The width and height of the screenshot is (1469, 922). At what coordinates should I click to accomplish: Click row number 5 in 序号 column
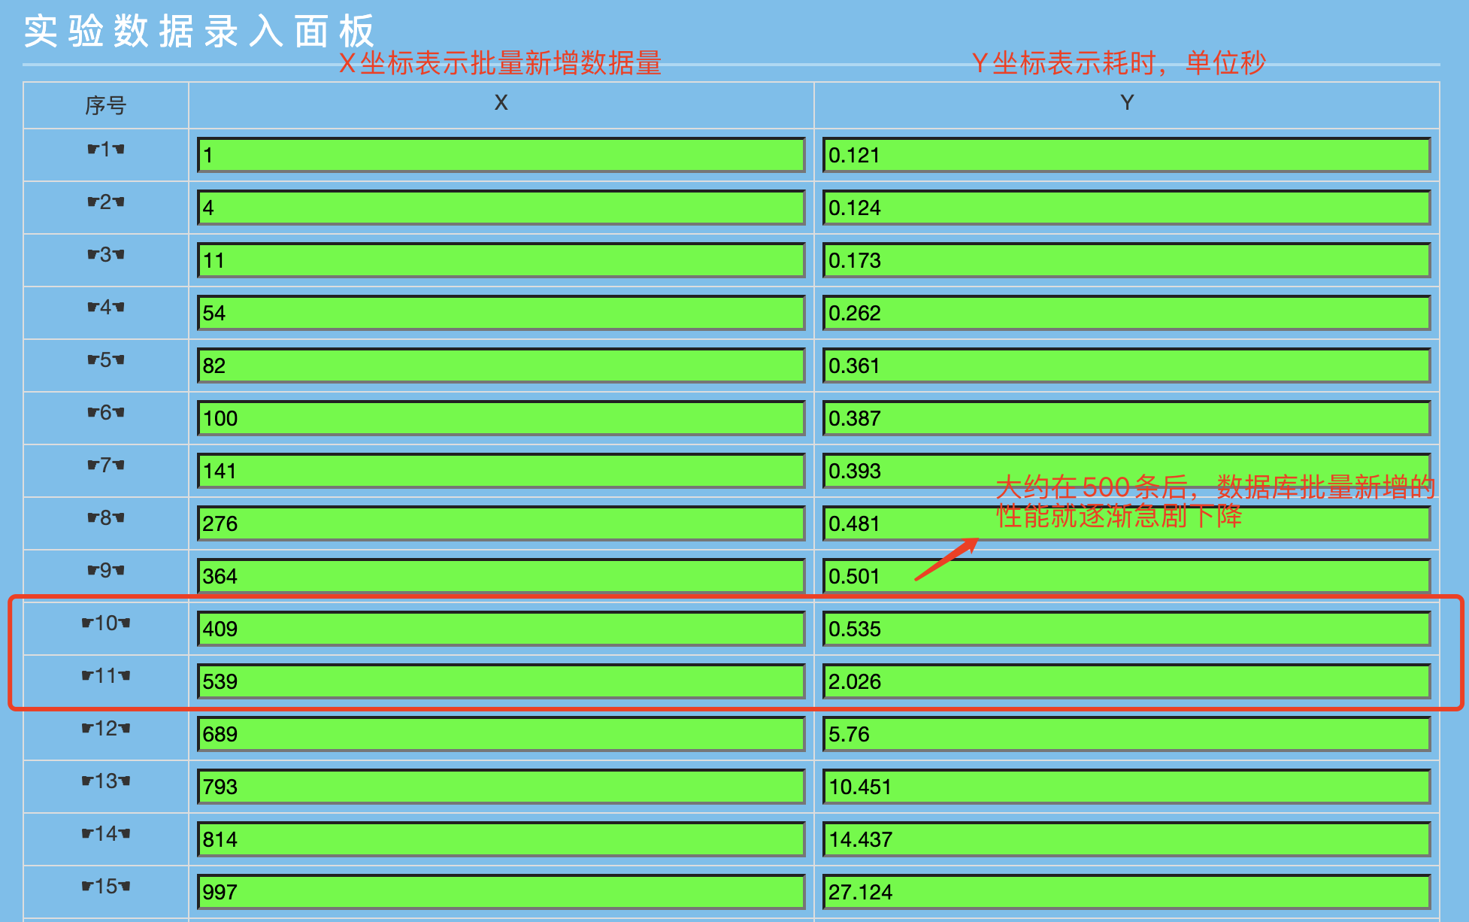pyautogui.click(x=105, y=359)
